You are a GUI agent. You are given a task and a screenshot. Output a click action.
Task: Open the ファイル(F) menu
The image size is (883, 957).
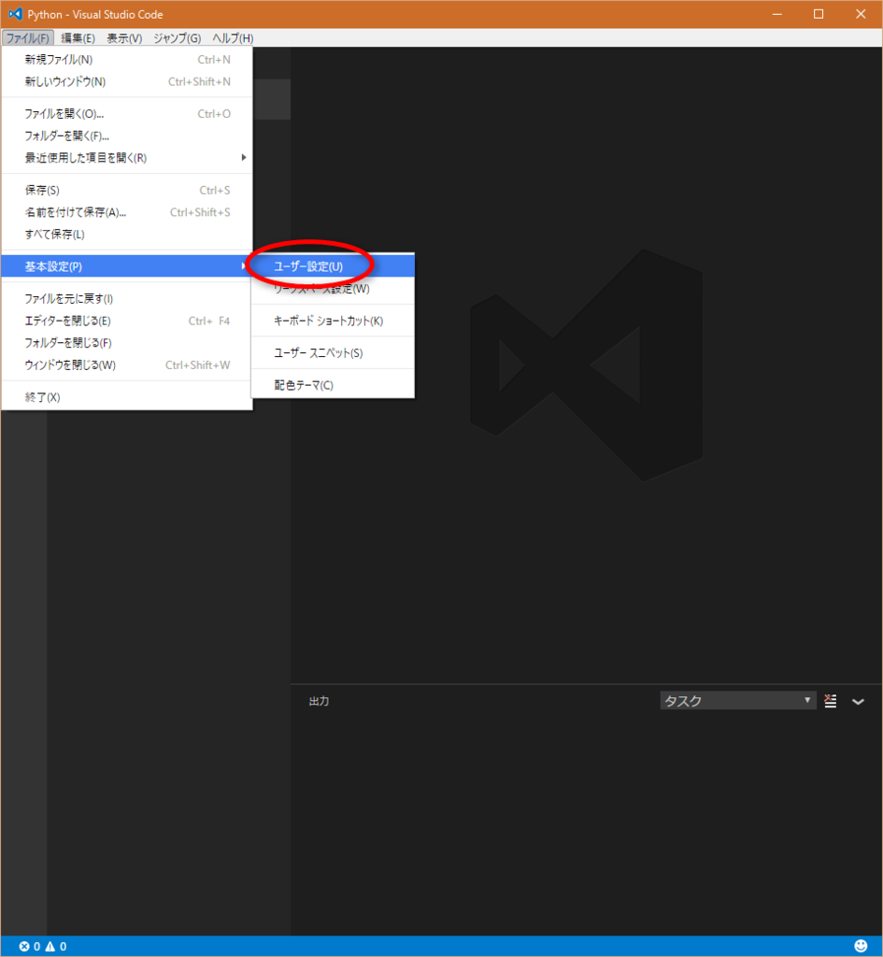[x=27, y=37]
